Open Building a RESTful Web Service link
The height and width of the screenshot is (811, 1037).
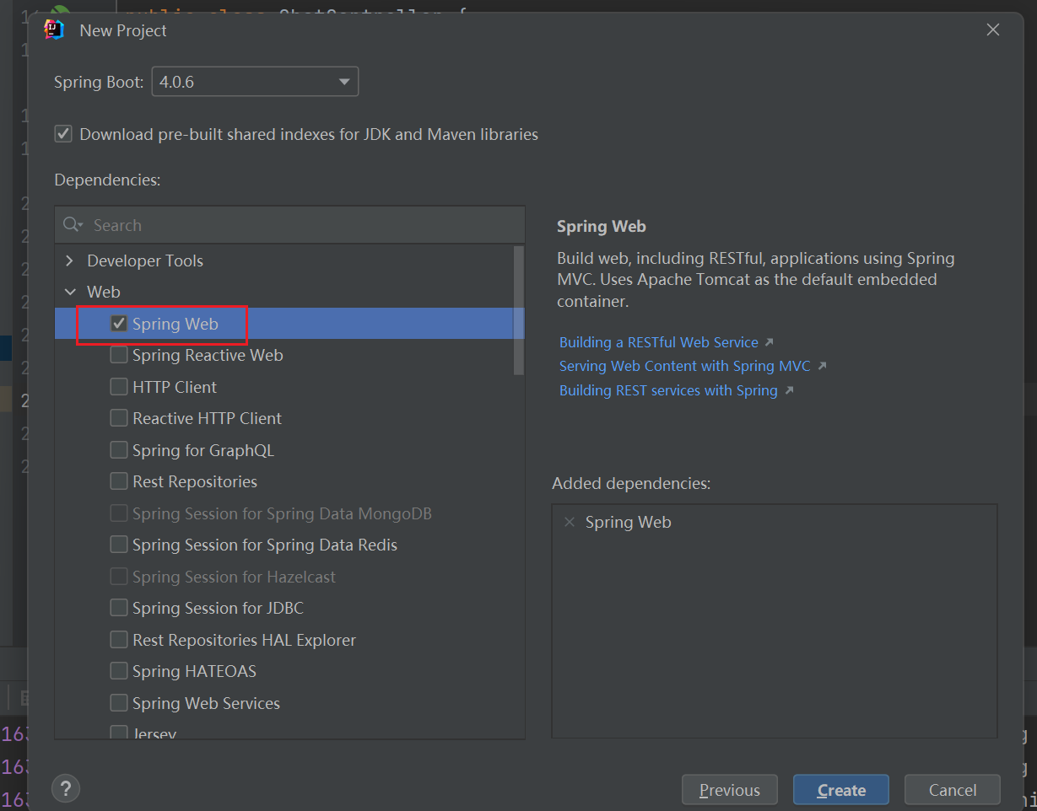click(659, 342)
